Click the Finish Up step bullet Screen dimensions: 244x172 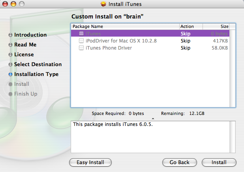10,94
